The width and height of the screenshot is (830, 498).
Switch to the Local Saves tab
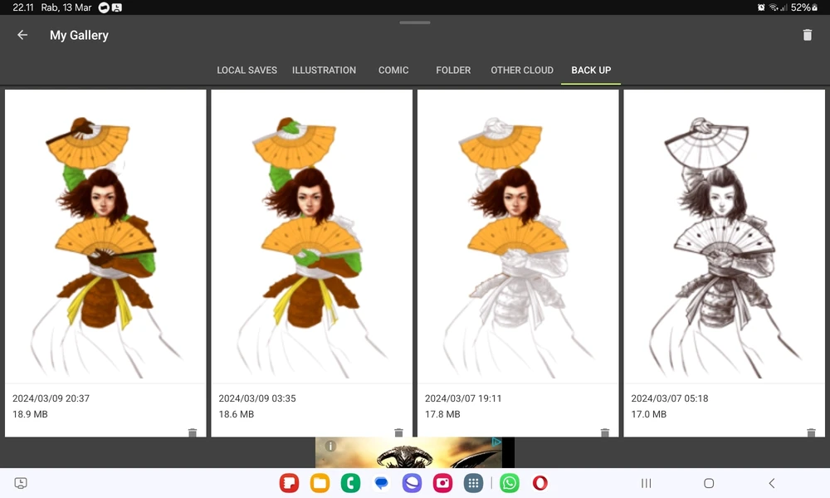247,71
